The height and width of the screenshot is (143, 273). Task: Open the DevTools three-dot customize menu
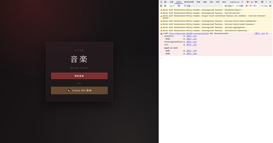(266, 2)
